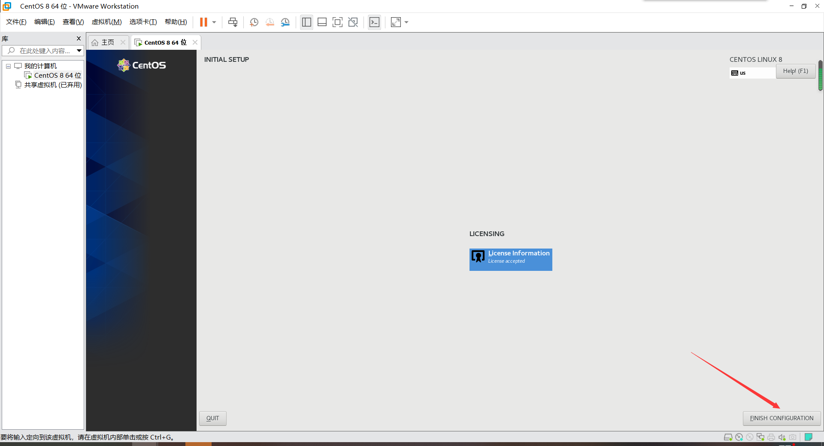
Task: Open the power options dropdown arrow beside pause
Action: [x=214, y=22]
